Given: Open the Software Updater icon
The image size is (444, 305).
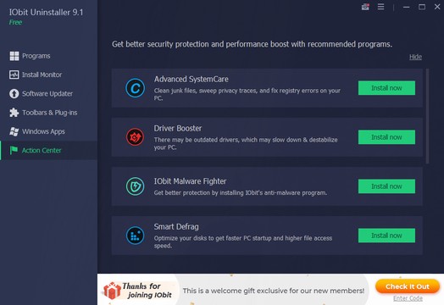Looking at the screenshot, I should (14, 94).
